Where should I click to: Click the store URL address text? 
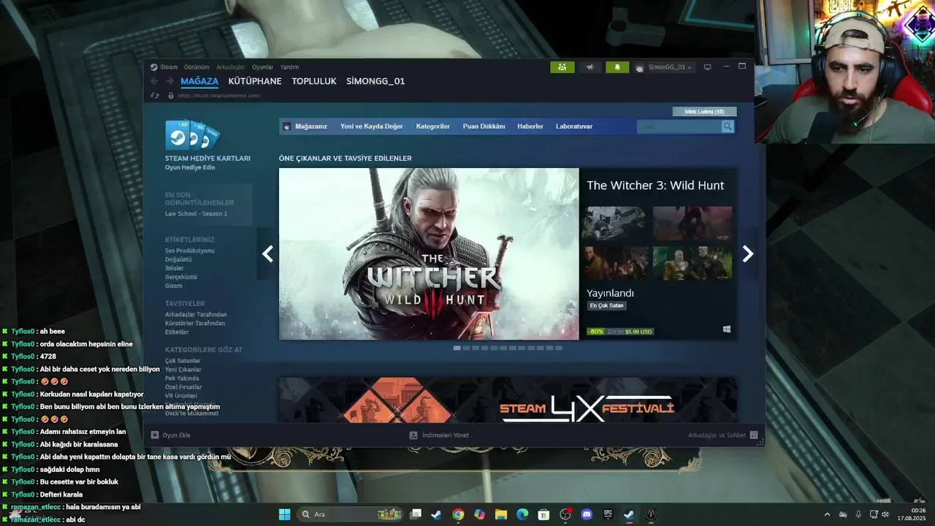(219, 96)
